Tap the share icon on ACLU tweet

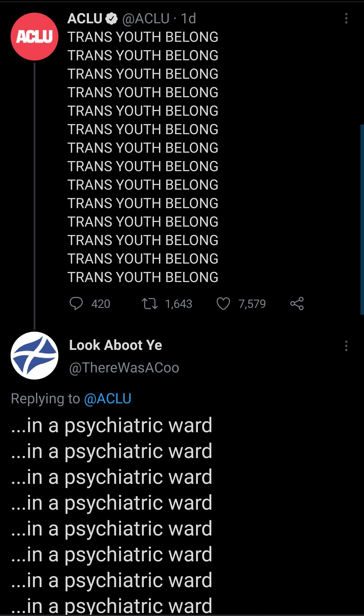click(x=297, y=304)
